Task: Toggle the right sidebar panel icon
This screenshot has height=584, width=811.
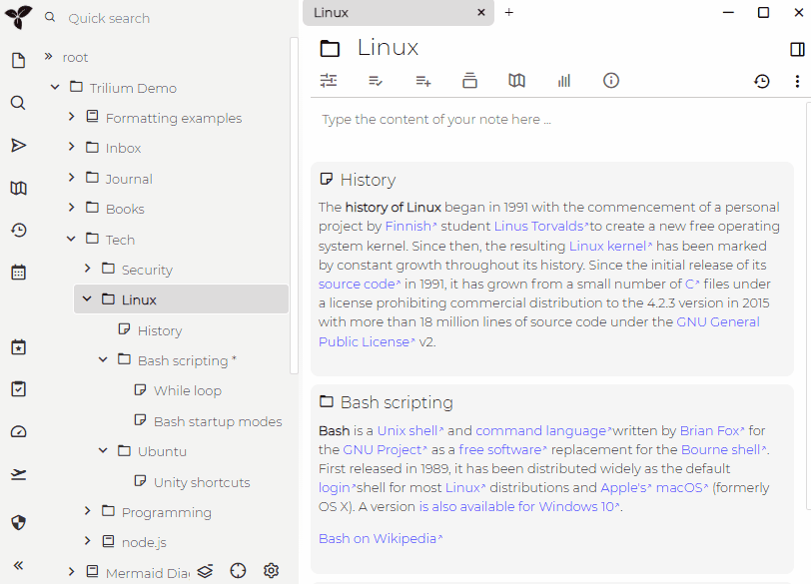Action: (x=796, y=48)
